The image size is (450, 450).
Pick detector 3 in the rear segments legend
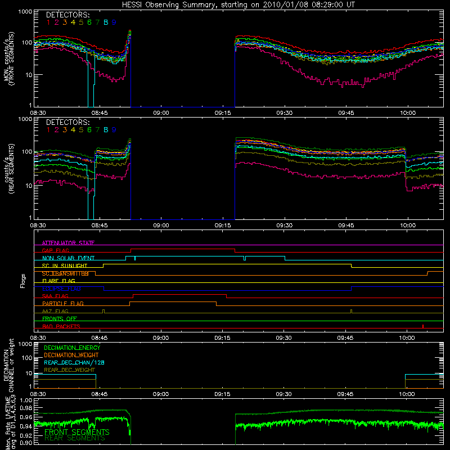point(65,130)
